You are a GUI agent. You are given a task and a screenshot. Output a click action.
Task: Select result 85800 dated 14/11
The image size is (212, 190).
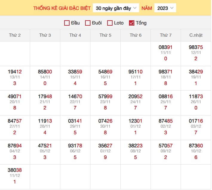coord(45,72)
